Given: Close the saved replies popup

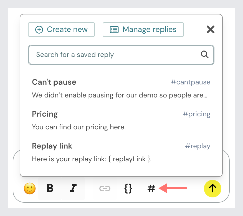Looking at the screenshot, I should click(x=211, y=29).
